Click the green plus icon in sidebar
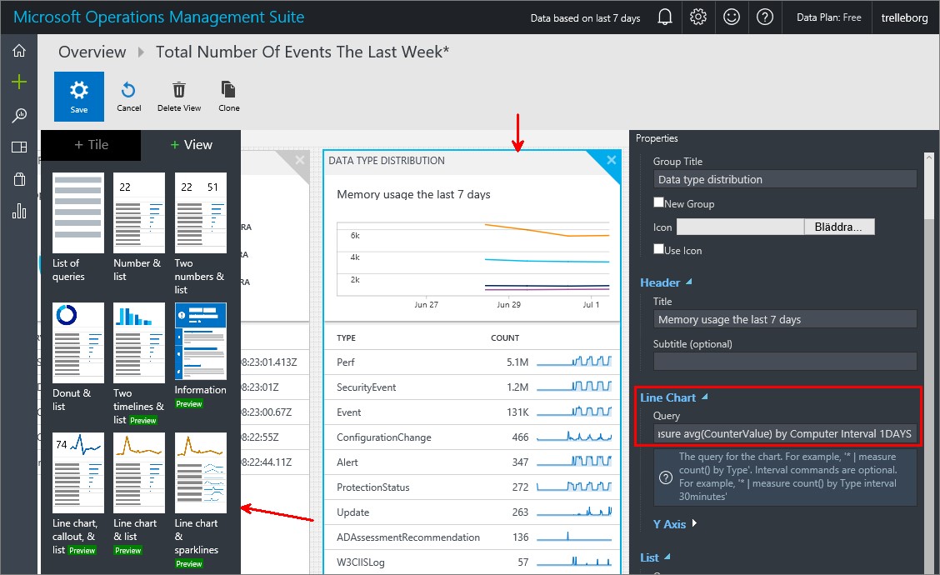This screenshot has height=575, width=940. click(19, 82)
